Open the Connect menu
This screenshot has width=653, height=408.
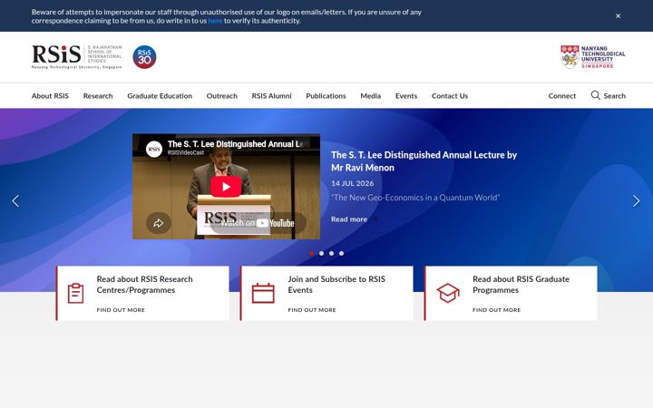pos(561,96)
